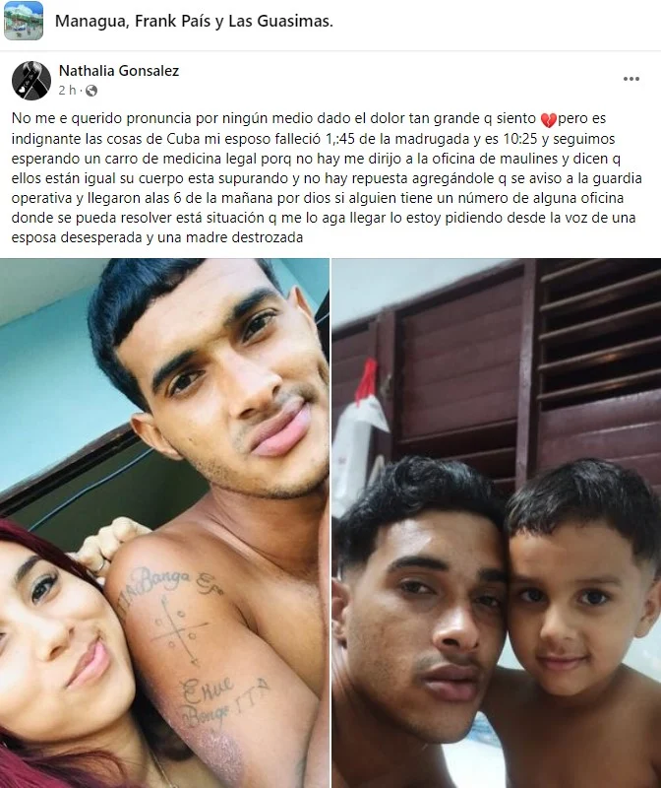This screenshot has width=661, height=788.
Task: Open the right photo with child
Action: pos(497,523)
